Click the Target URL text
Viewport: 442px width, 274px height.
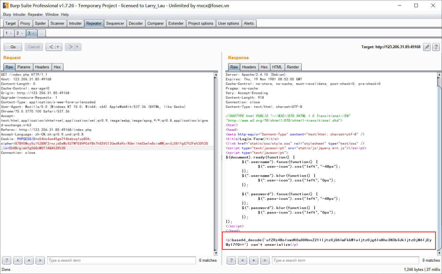pos(391,47)
